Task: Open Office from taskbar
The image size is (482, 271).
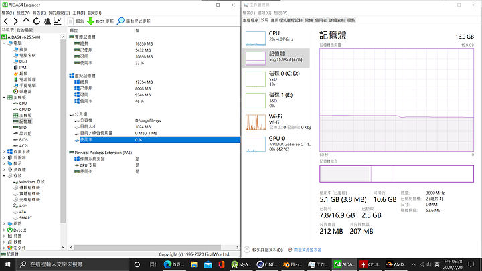Action: (x=222, y=264)
